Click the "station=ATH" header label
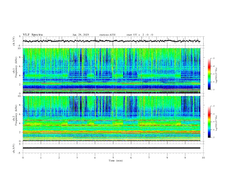 click(x=107, y=35)
